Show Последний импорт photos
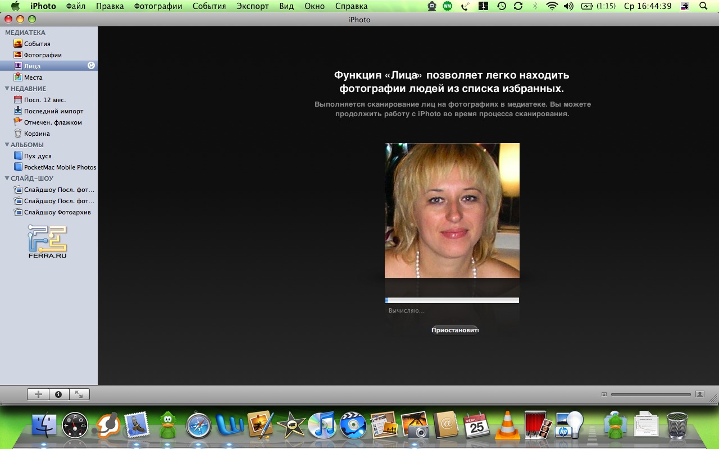719x449 pixels. 53,111
